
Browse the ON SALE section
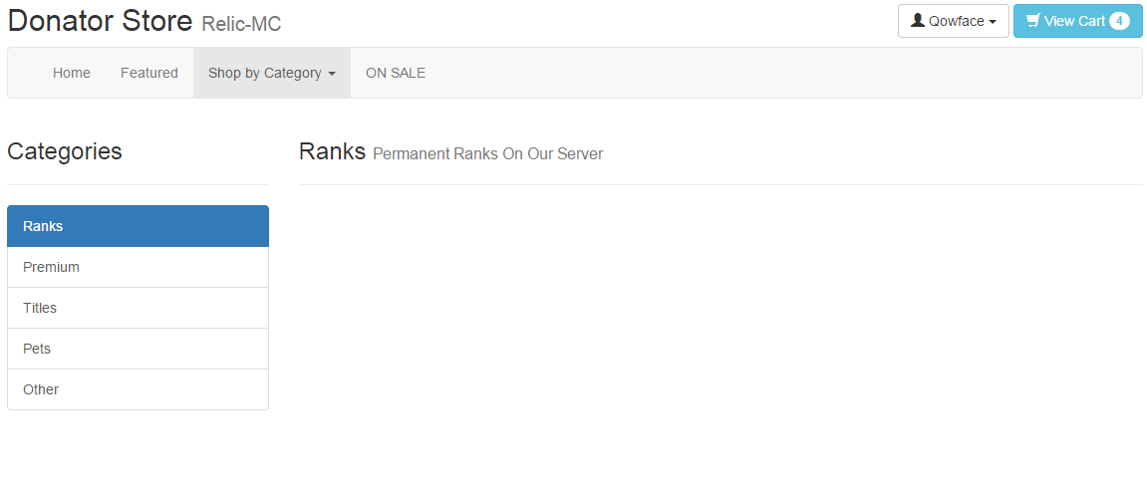396,73
